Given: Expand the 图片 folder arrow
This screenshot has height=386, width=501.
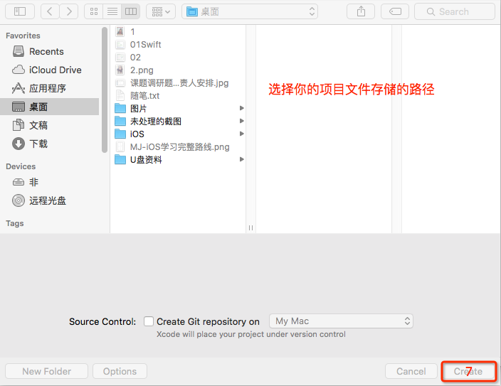Looking at the screenshot, I should coord(242,108).
